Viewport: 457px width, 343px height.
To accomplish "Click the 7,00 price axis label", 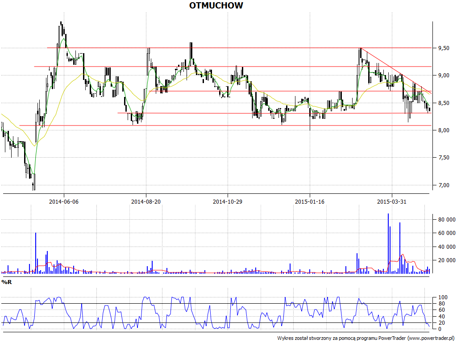I will click(443, 185).
